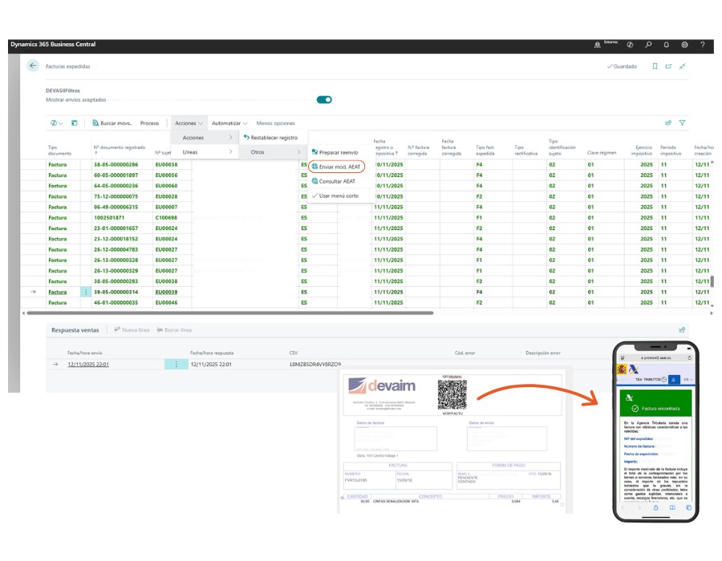
Task: Click the share icon beside the filter funnel
Action: pos(667,123)
